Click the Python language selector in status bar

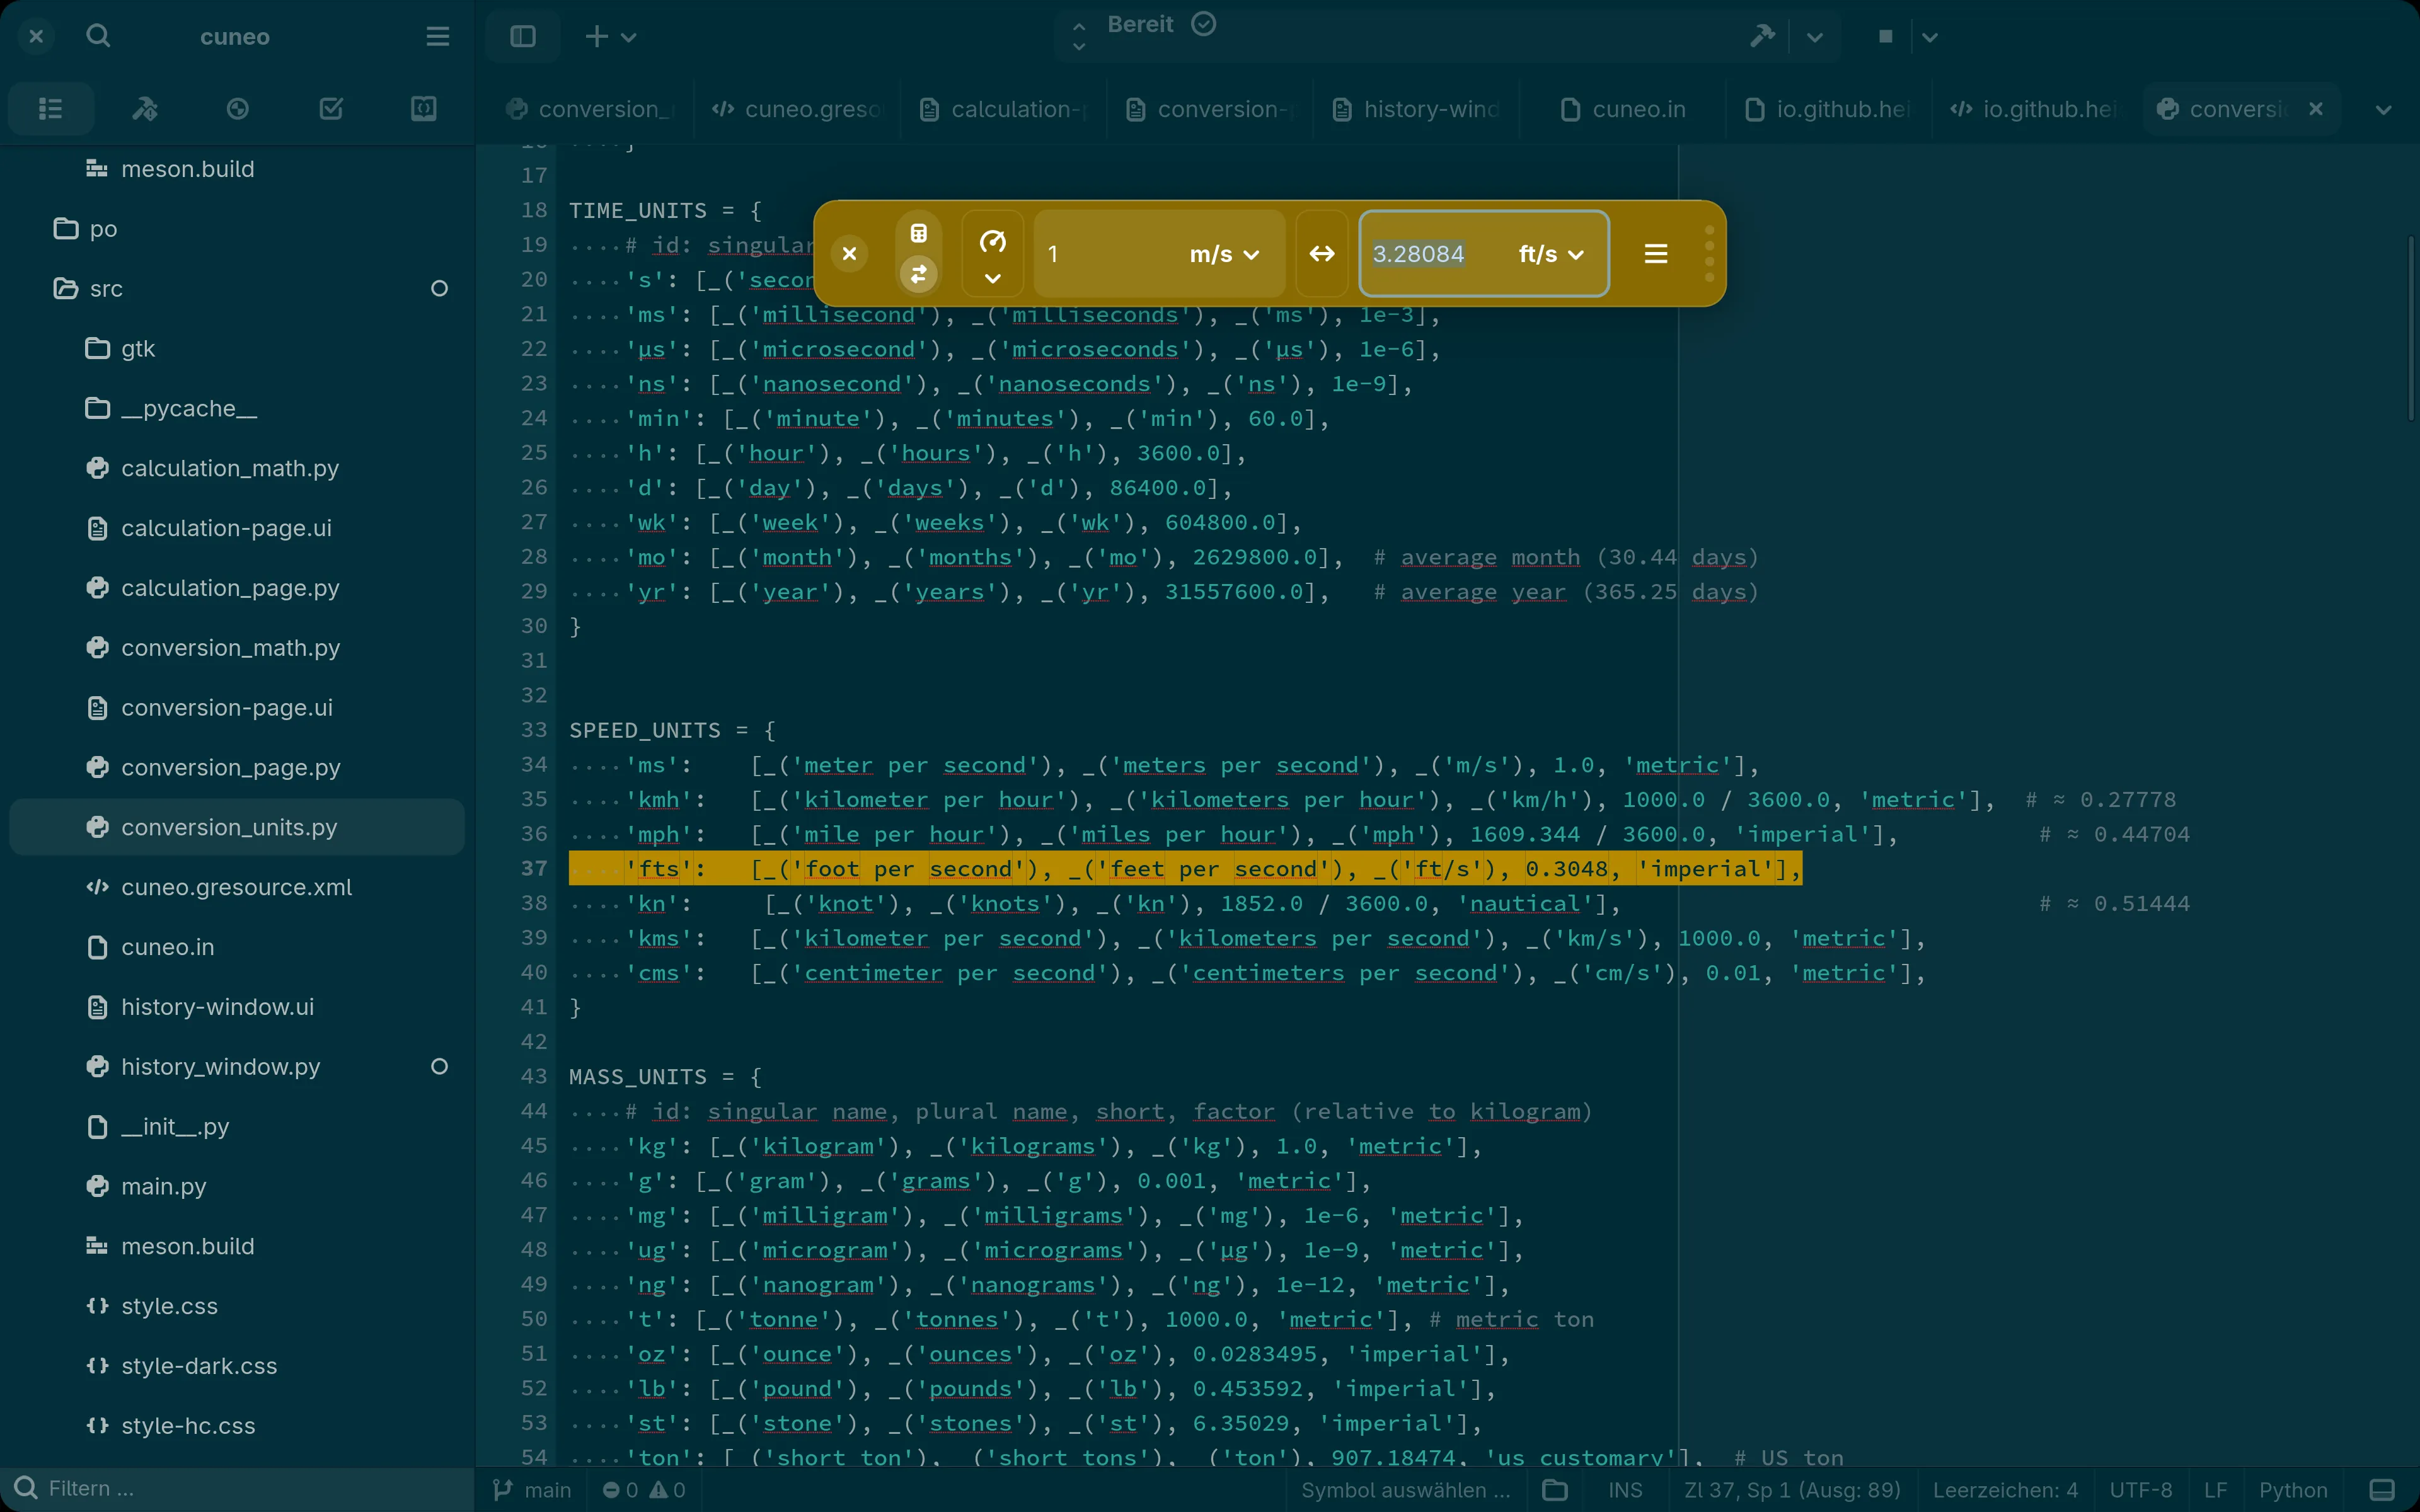(2292, 1490)
